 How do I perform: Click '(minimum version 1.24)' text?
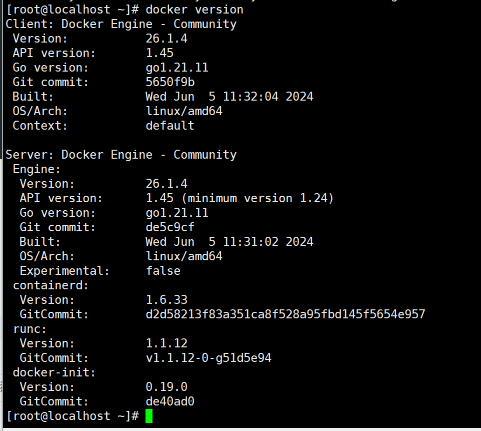[257, 198]
